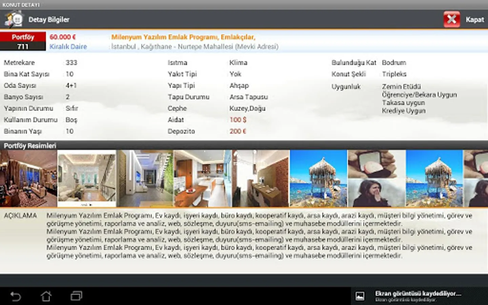Viewport: 488px width, 305px height.
Task: Select the fuel type value "Yok"
Action: coord(235,74)
